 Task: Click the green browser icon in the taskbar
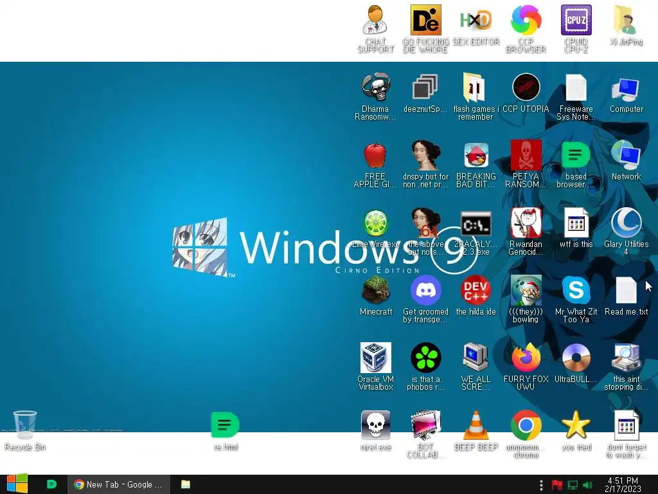click(x=51, y=484)
